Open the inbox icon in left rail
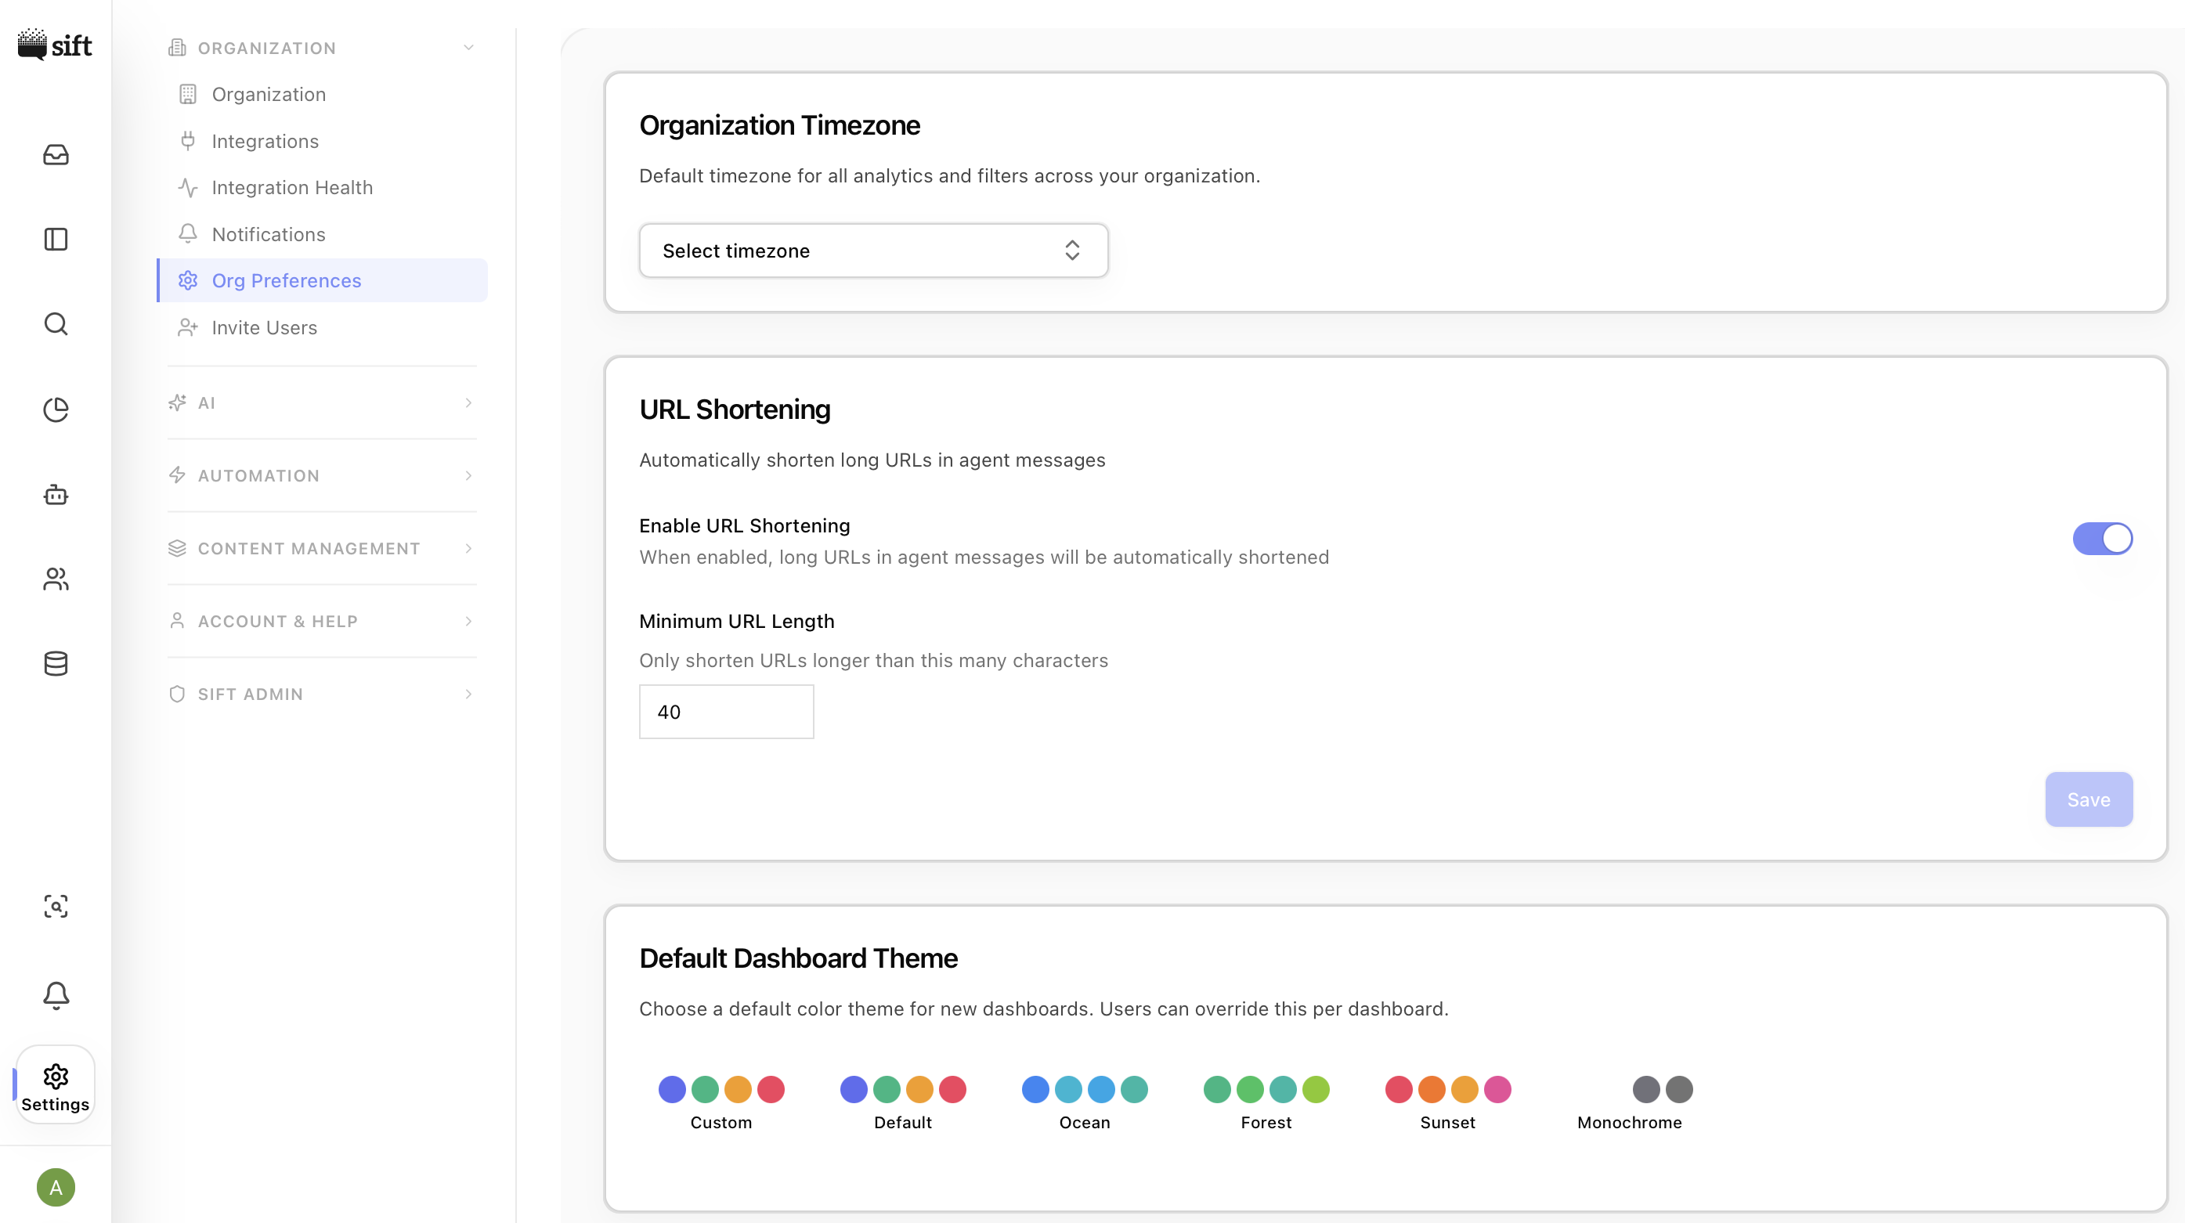The width and height of the screenshot is (2185, 1223). (56, 154)
